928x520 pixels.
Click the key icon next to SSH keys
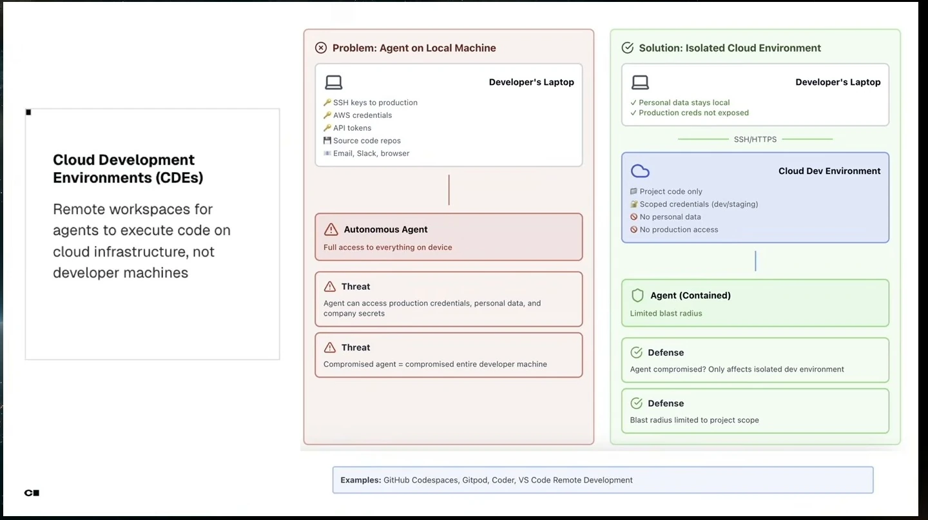pyautogui.click(x=327, y=102)
